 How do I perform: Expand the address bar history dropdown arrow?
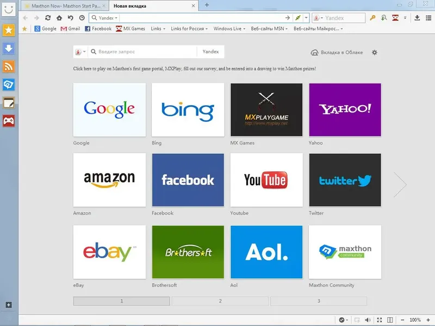pyautogui.click(x=306, y=18)
